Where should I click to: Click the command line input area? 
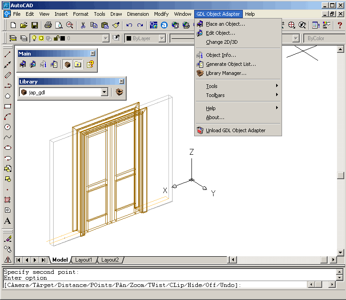point(155,285)
